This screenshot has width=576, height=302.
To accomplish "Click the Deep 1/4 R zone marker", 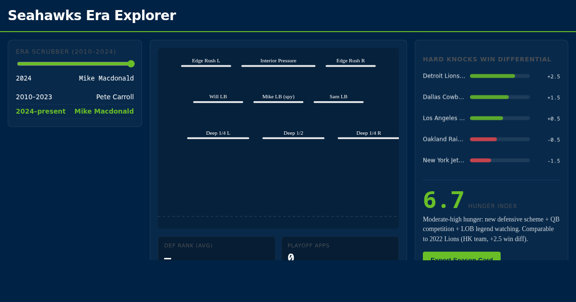I will [368, 134].
